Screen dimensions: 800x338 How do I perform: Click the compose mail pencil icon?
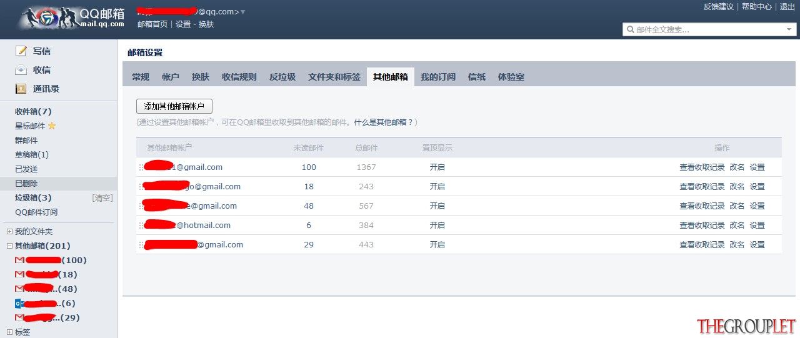coord(21,51)
